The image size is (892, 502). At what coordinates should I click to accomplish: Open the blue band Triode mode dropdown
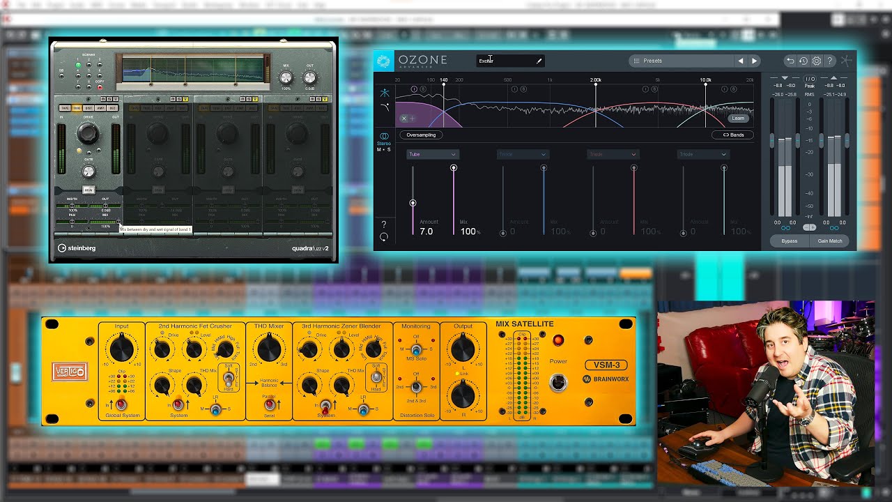pos(522,154)
